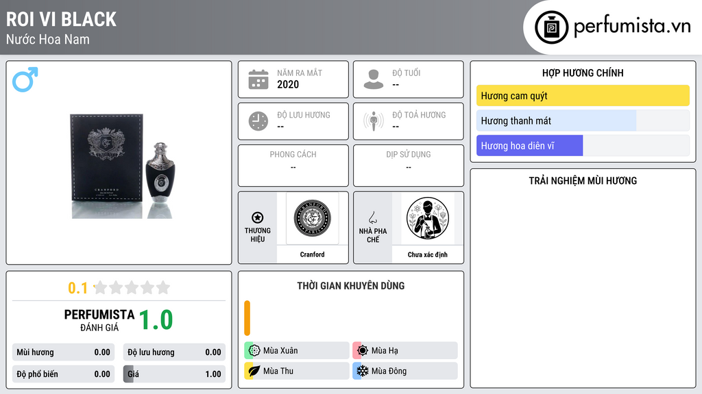Viewport: 702px width, 394px height.
Task: Click the Chưa xác định perfumer label
Action: click(428, 254)
